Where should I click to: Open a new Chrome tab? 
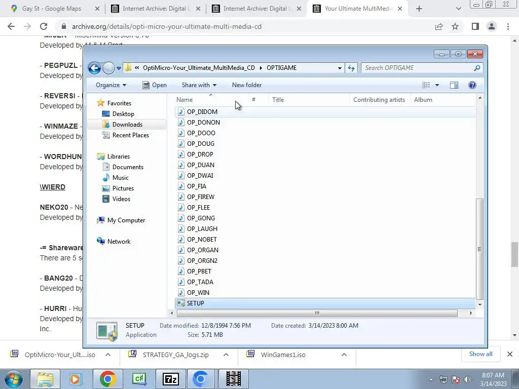pyautogui.click(x=419, y=9)
